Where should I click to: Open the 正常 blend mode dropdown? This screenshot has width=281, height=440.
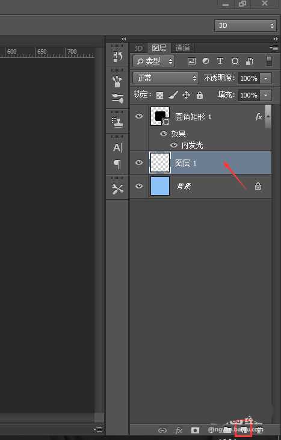click(165, 78)
